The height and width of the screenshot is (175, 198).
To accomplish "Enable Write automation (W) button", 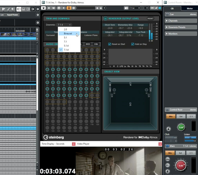I will (x=54, y=8).
